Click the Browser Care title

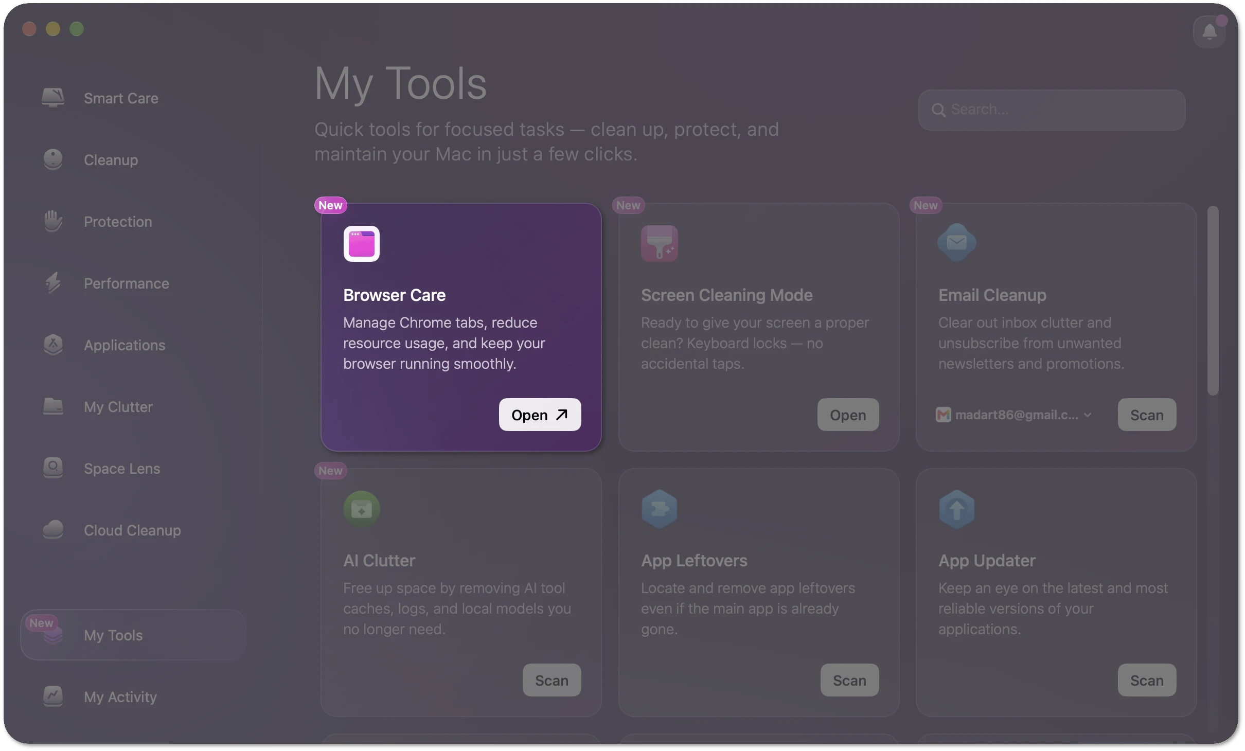click(394, 295)
